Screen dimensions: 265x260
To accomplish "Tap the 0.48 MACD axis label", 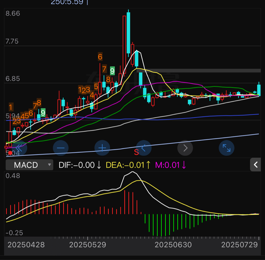I will tap(13, 176).
